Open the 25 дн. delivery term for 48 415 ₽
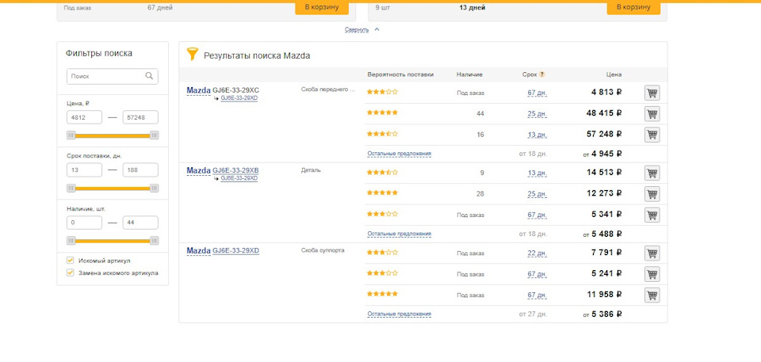The image size is (761, 362). pos(537,114)
